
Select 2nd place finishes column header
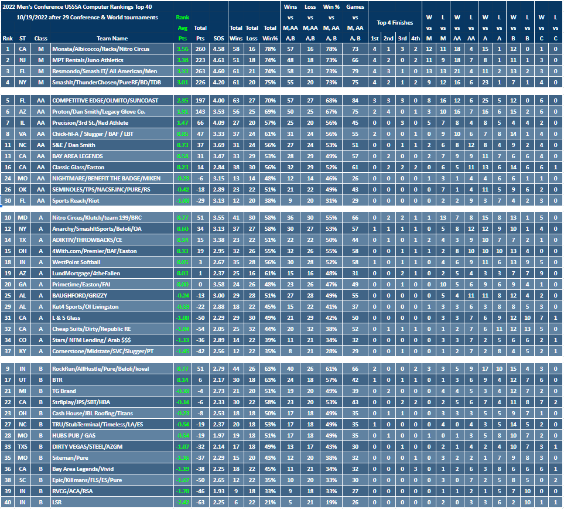(x=388, y=39)
